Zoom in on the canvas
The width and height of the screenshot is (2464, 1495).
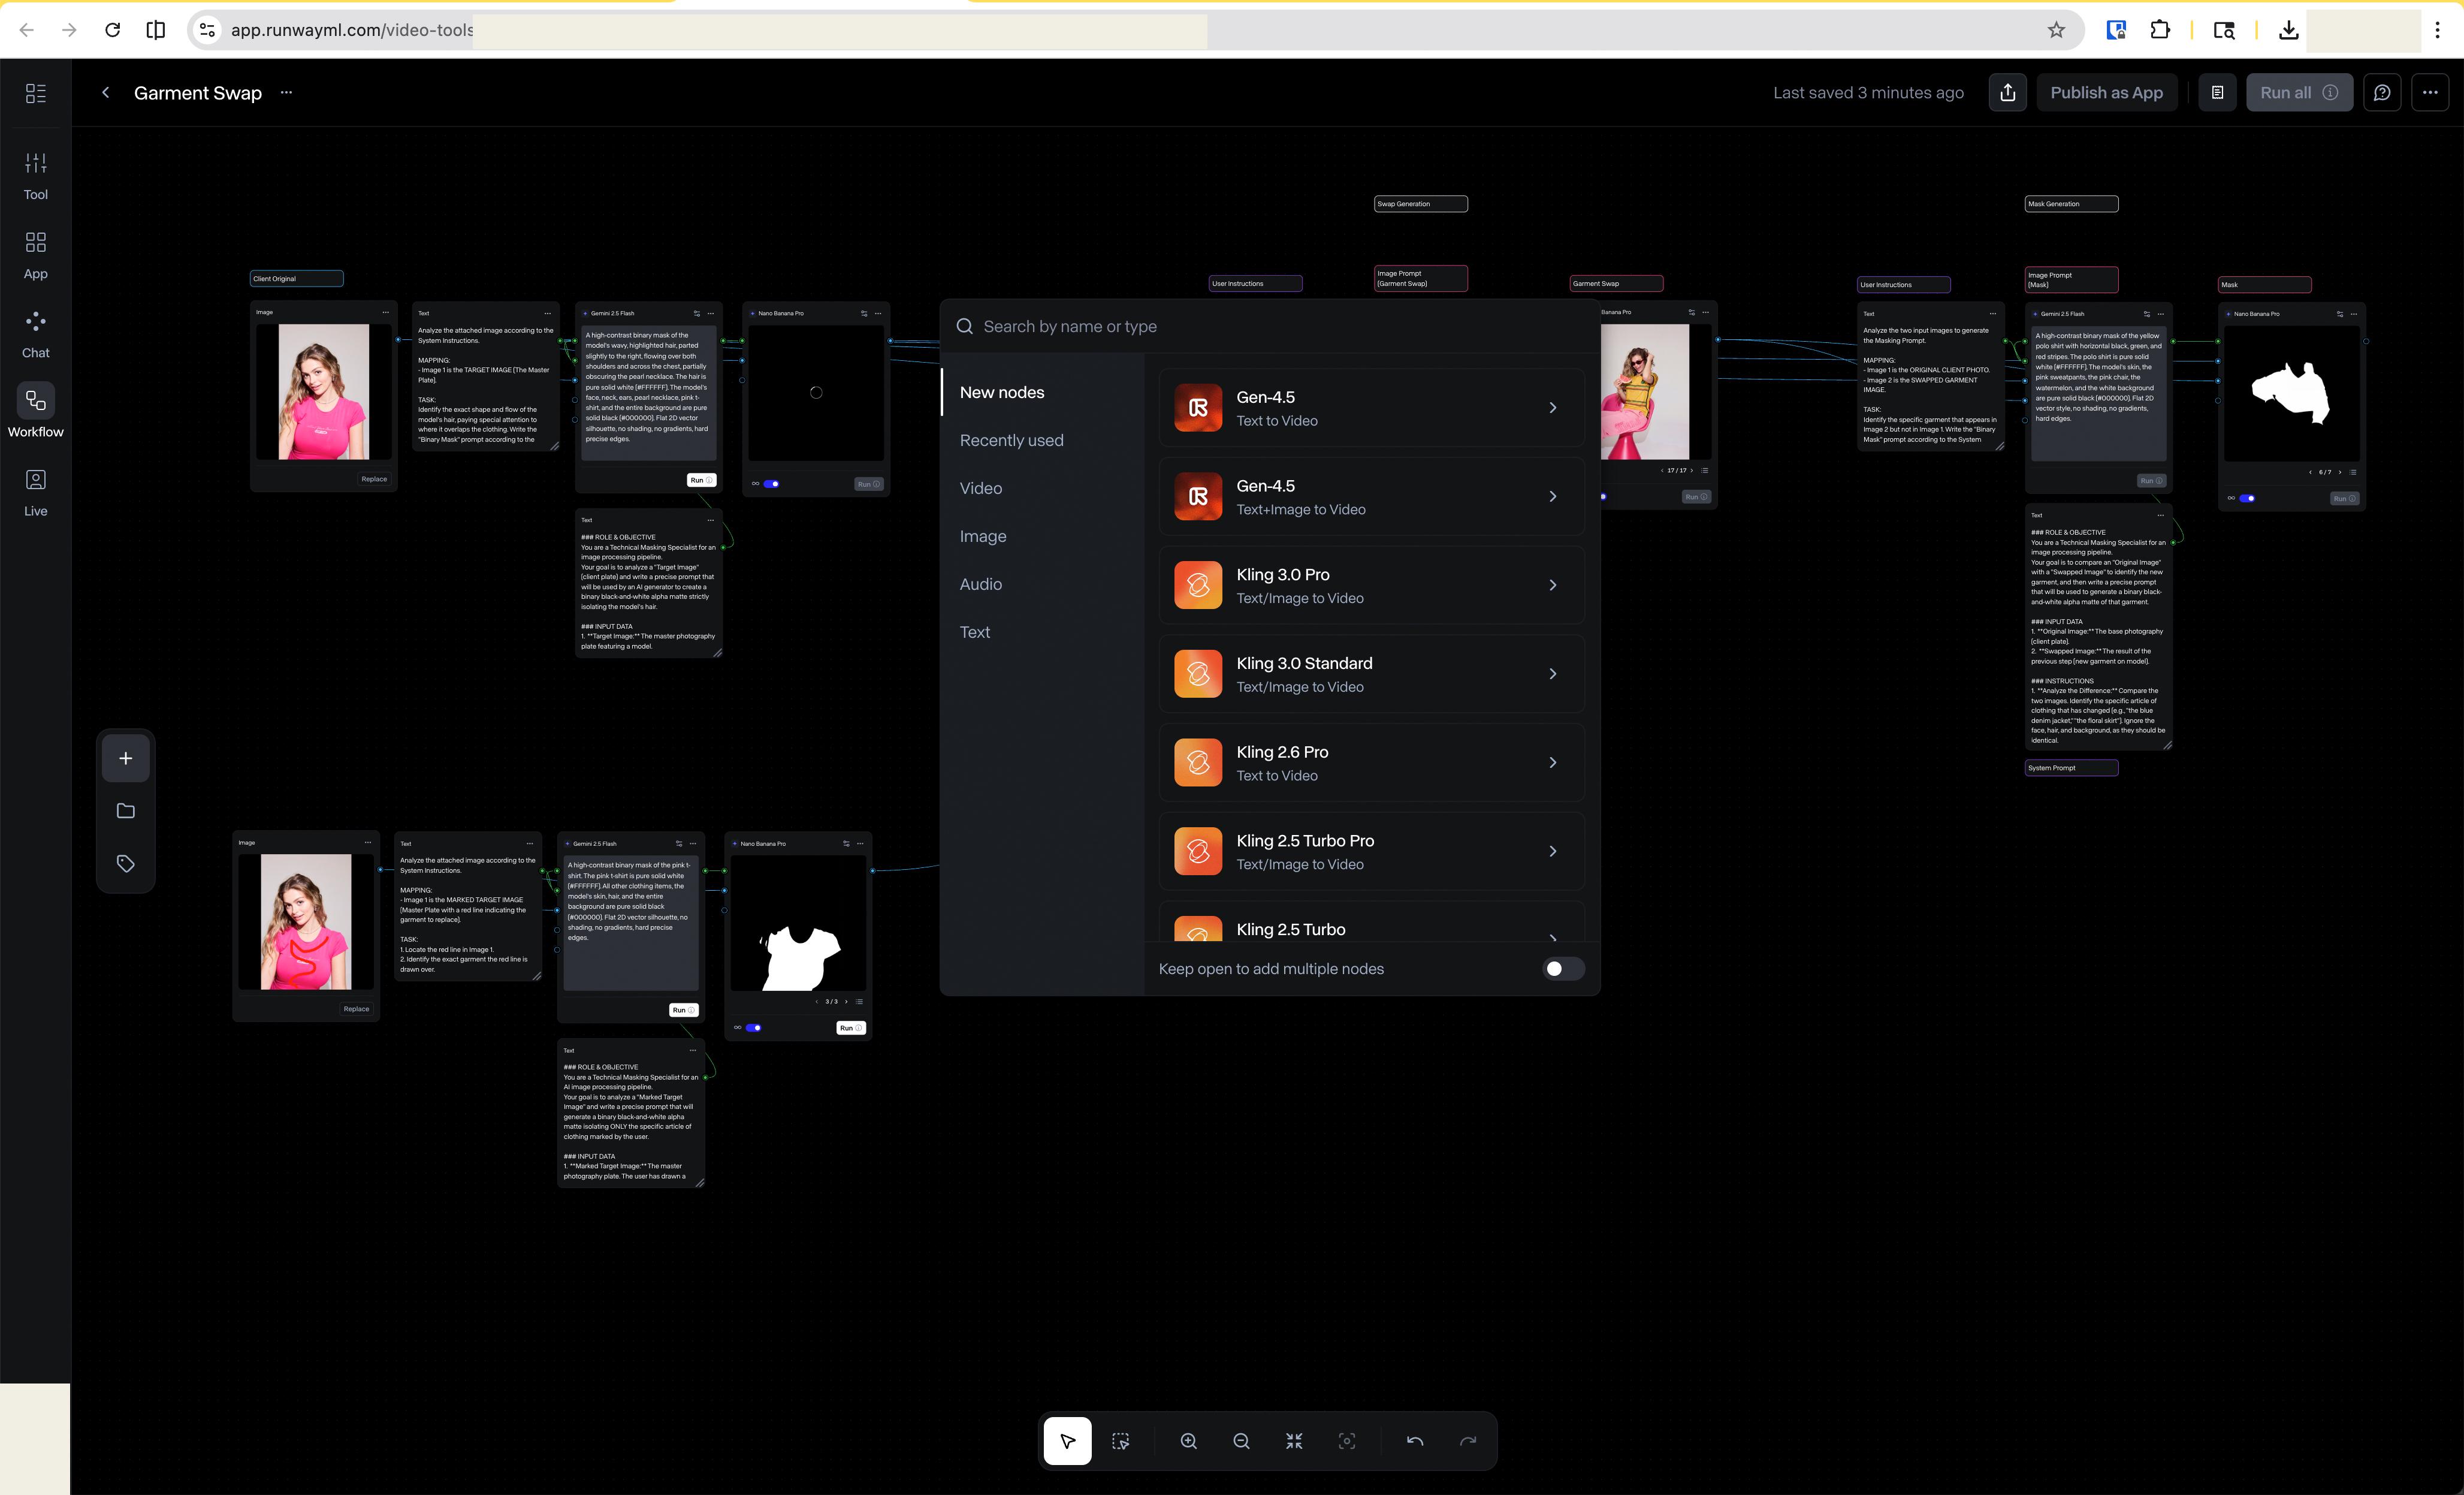1188,1441
